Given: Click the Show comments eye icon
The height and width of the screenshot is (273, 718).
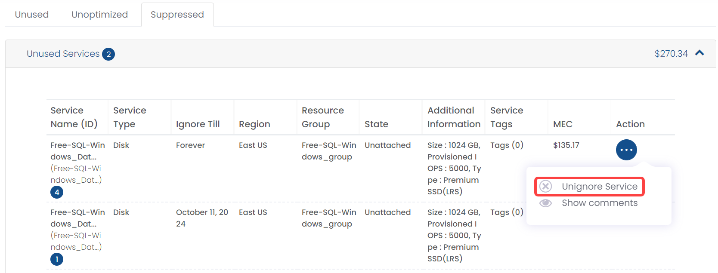Looking at the screenshot, I should coord(545,203).
